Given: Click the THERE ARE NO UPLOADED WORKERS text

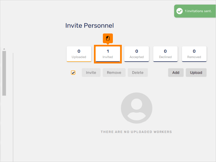Looking at the screenshot, I should click(x=136, y=132).
